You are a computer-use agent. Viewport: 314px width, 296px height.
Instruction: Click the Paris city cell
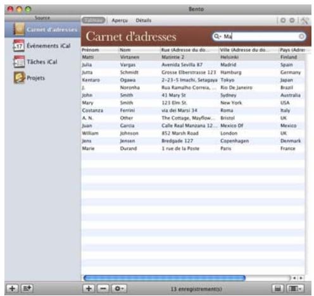[226, 149]
